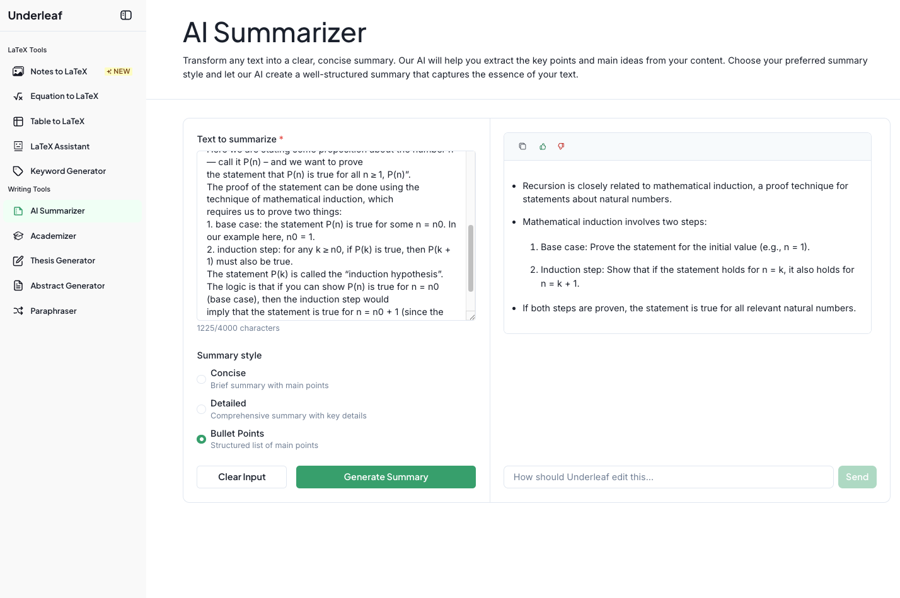Open the Notes to LaTeX tool

[58, 71]
